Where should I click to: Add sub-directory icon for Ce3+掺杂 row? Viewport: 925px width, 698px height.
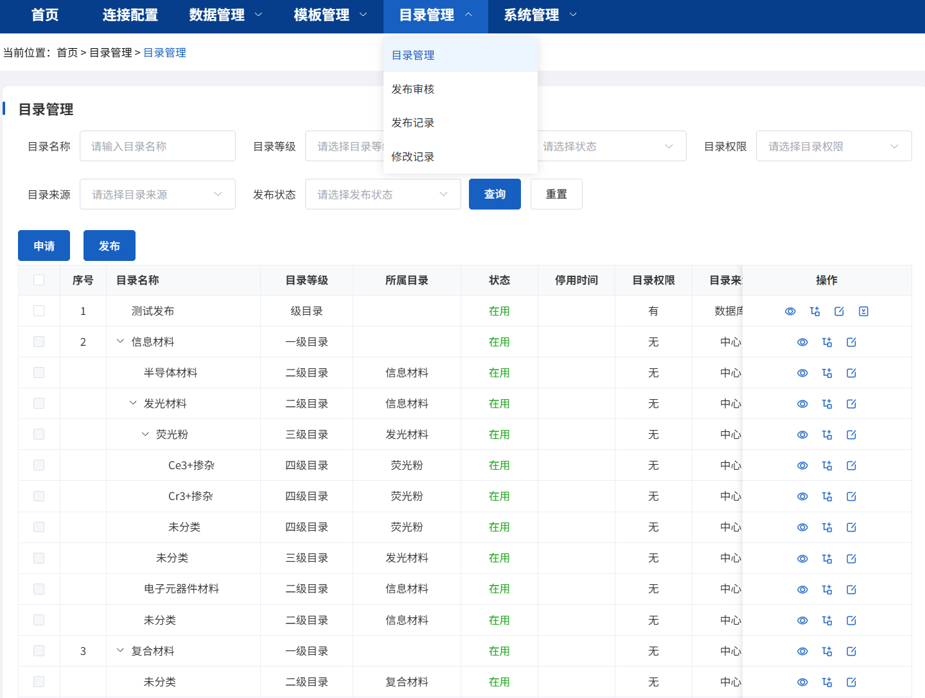(x=827, y=465)
